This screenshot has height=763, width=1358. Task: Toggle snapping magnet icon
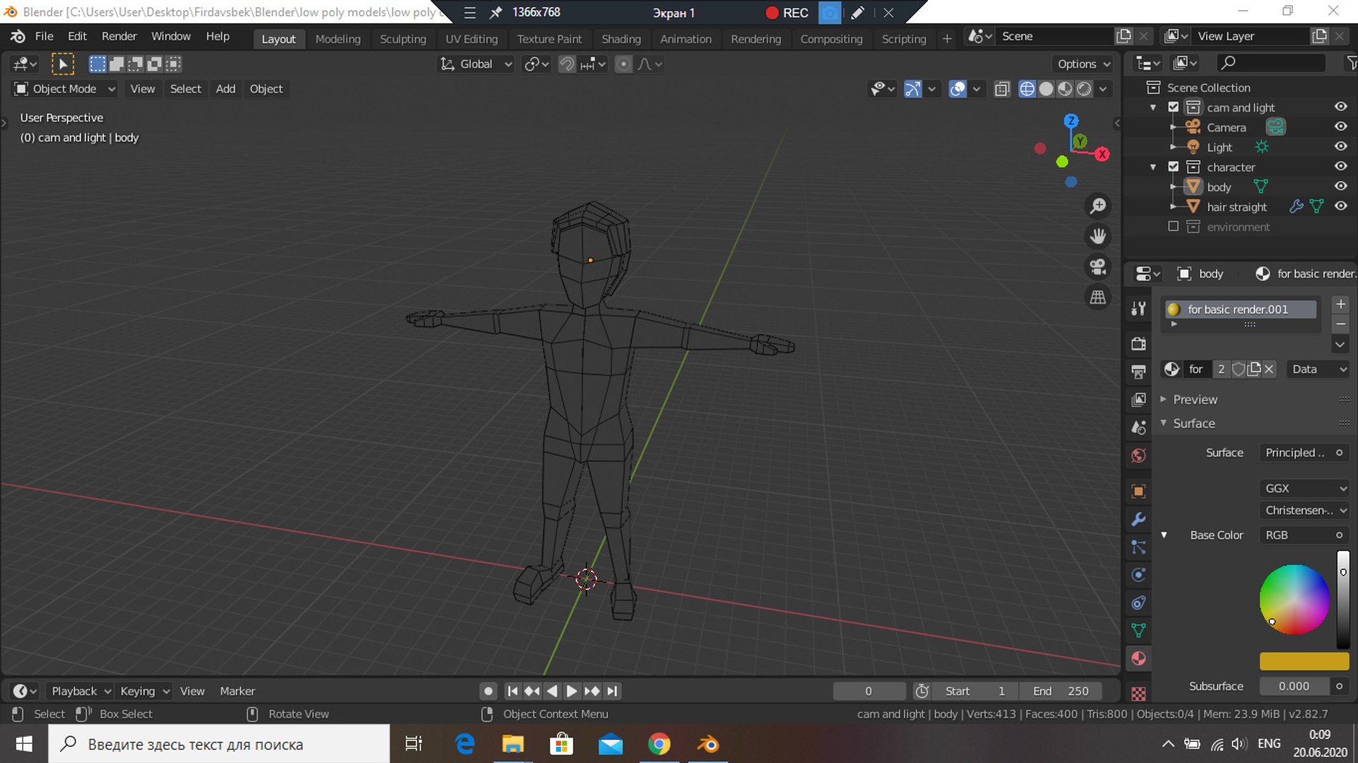(567, 64)
